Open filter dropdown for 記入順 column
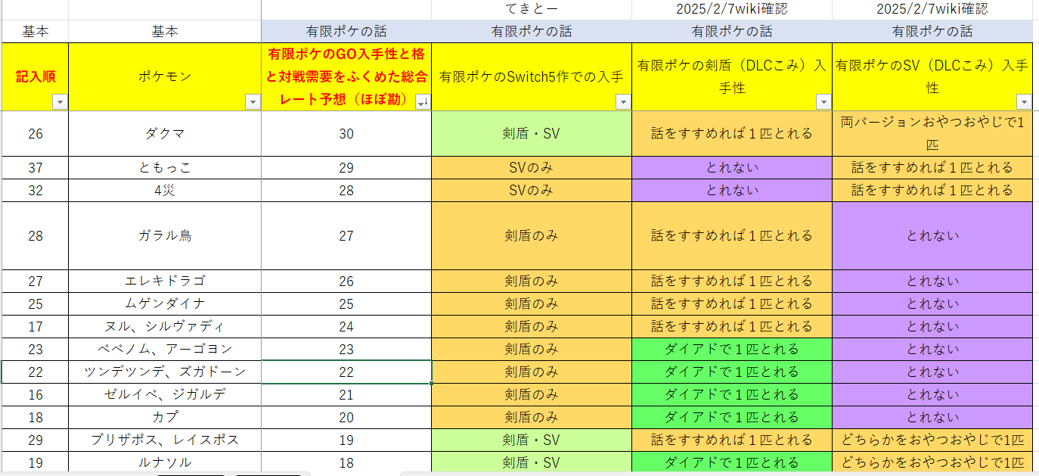1039x476 pixels. (x=60, y=102)
